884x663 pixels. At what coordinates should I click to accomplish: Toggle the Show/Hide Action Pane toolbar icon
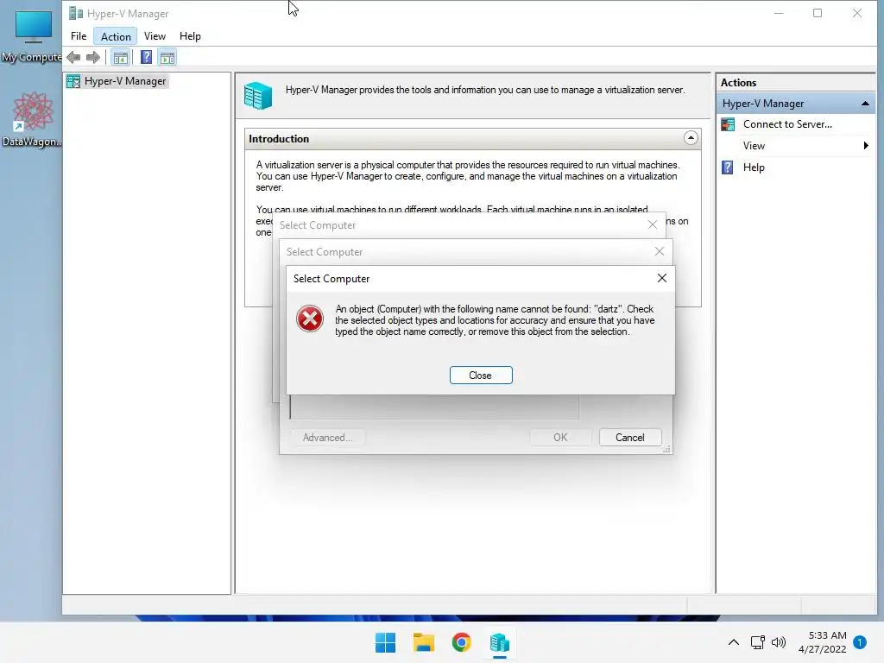pyautogui.click(x=167, y=57)
